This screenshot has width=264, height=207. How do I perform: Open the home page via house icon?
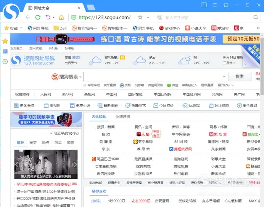(61, 17)
